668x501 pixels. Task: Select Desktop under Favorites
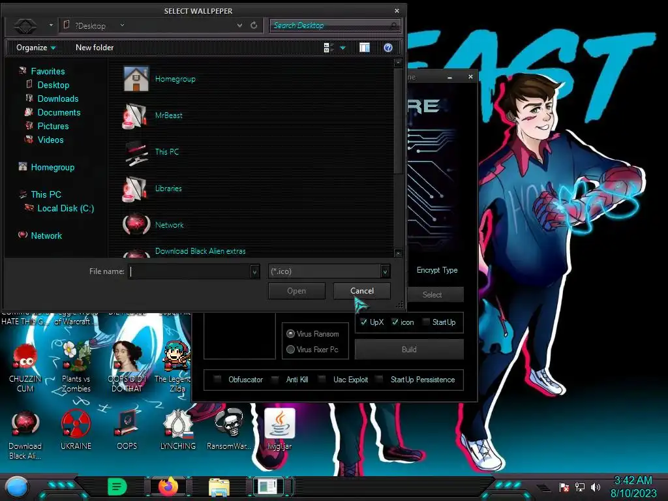(x=53, y=85)
